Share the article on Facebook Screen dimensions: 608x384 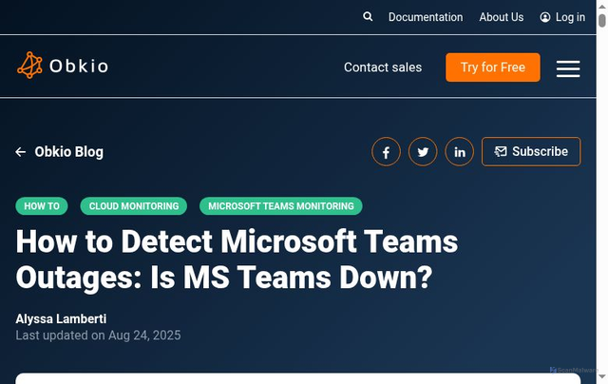click(386, 152)
